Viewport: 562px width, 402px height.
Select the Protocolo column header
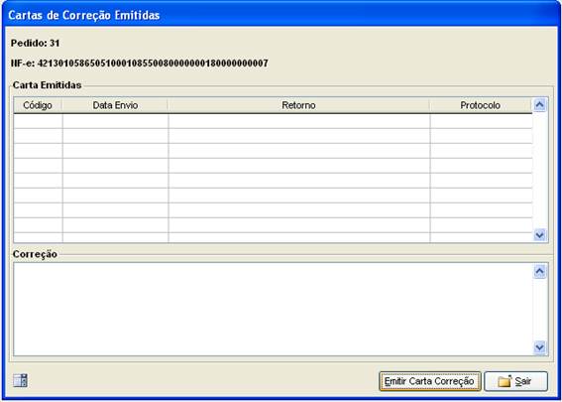tap(481, 105)
